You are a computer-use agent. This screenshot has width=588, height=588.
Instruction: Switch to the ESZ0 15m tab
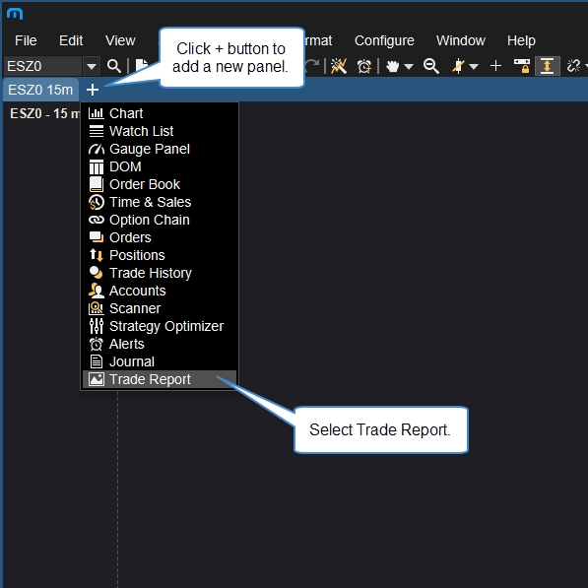click(x=40, y=90)
